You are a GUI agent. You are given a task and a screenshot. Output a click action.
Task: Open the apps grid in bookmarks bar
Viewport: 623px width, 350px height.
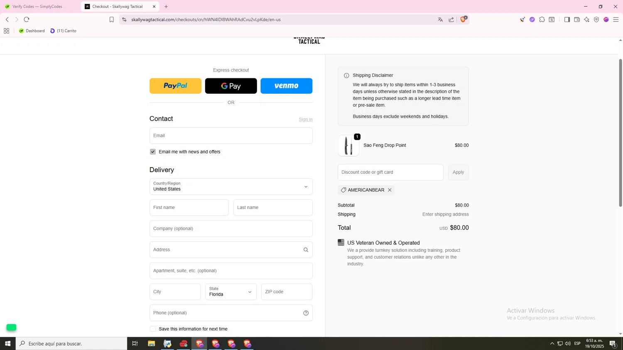tap(6, 31)
